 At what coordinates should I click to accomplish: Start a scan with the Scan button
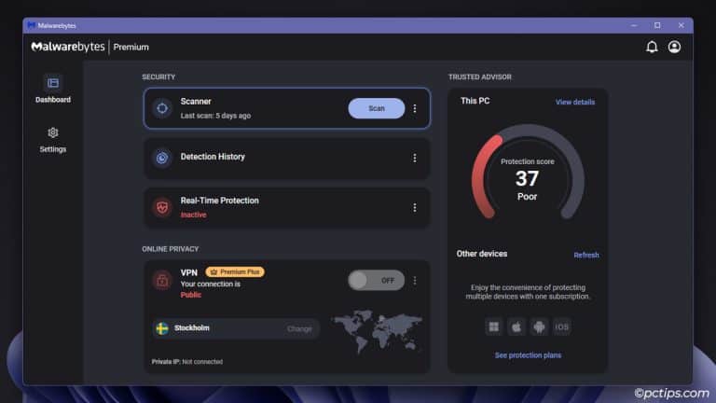pyautogui.click(x=376, y=108)
